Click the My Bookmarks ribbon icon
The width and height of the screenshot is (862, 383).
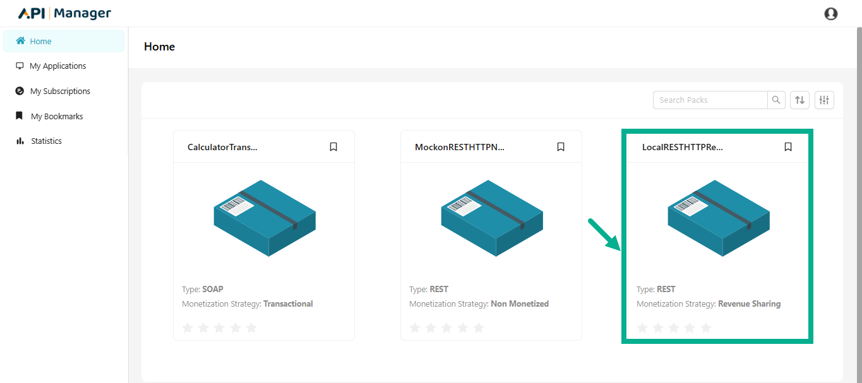(20, 116)
